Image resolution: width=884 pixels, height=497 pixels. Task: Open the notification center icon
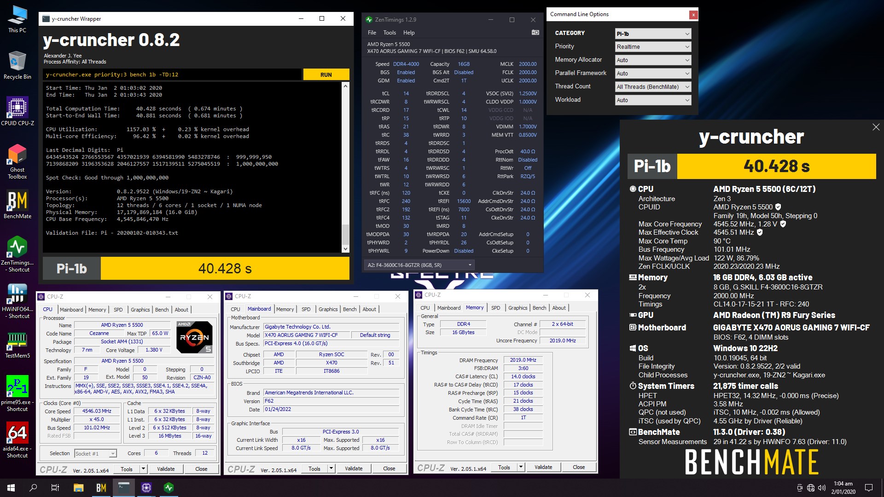point(869,488)
